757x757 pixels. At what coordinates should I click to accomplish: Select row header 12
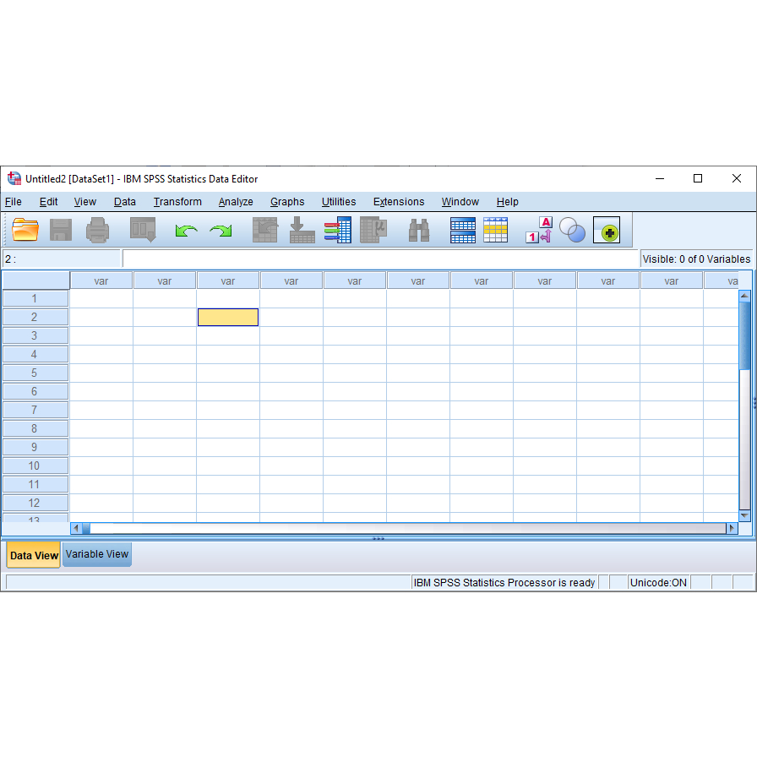pyautogui.click(x=35, y=503)
